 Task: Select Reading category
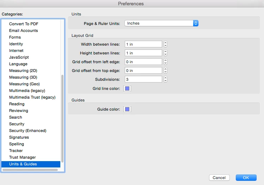pyautogui.click(x=31, y=104)
